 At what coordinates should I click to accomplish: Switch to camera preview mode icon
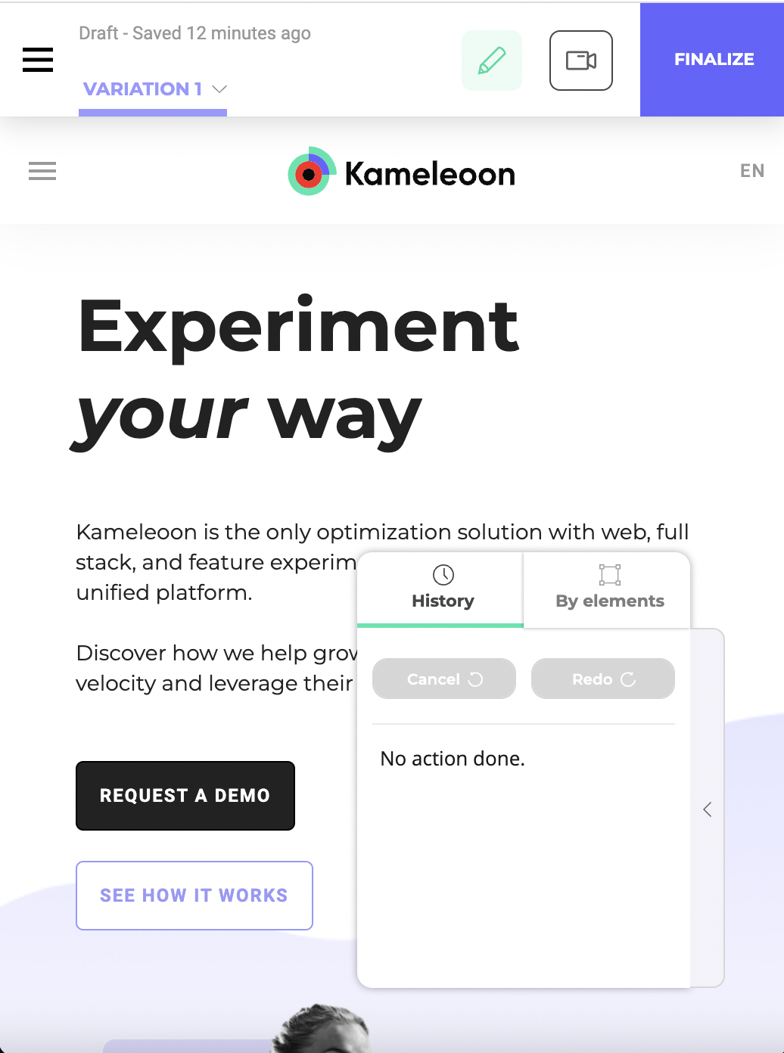581,61
